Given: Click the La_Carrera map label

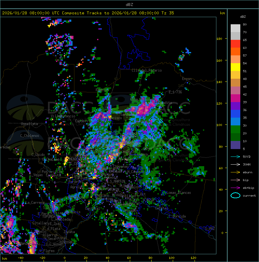Looking at the screenshot, I should pyautogui.click(x=35, y=203).
